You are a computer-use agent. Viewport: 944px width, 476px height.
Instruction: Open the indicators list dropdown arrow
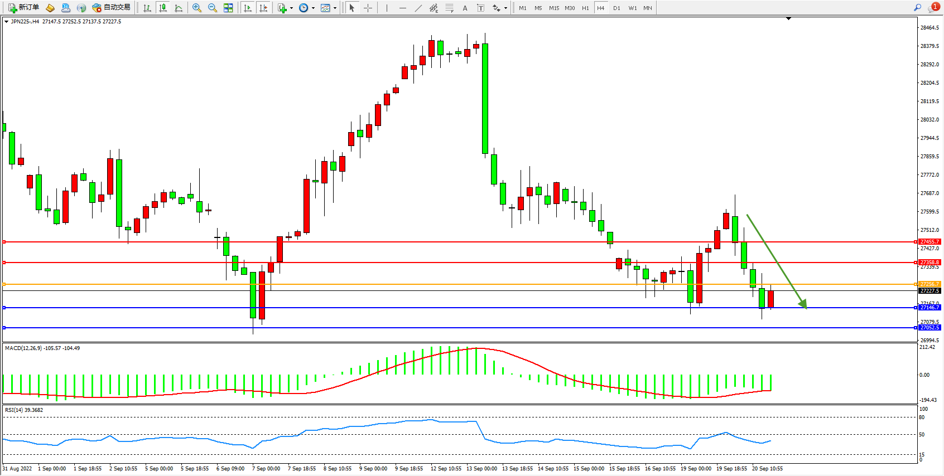click(291, 8)
